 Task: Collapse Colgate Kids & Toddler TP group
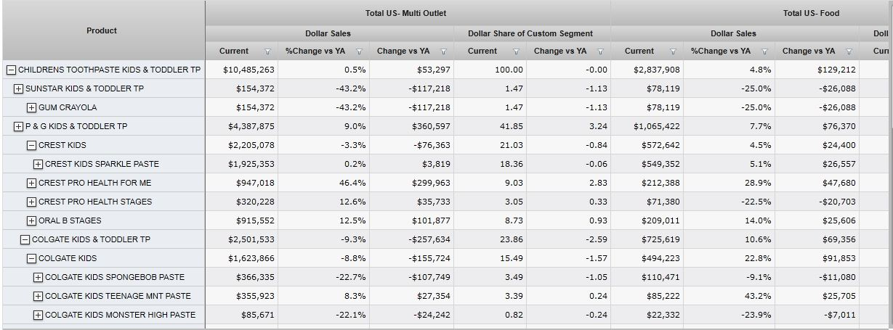tap(25, 240)
